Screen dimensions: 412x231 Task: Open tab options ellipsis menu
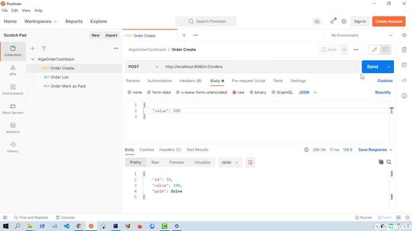tap(196, 35)
